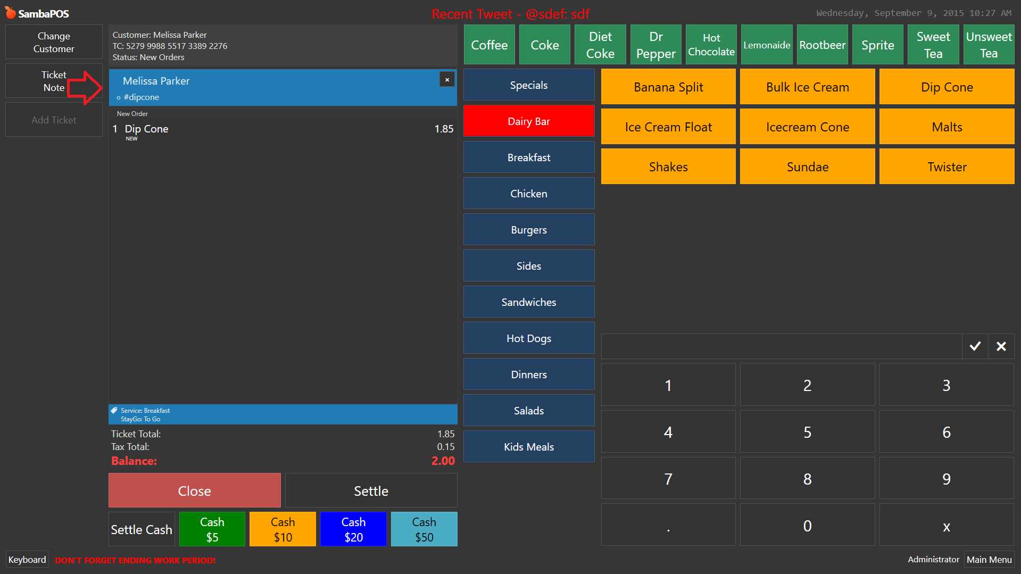1021x574 pixels.
Task: Switch to the Burgers category
Action: click(x=529, y=230)
